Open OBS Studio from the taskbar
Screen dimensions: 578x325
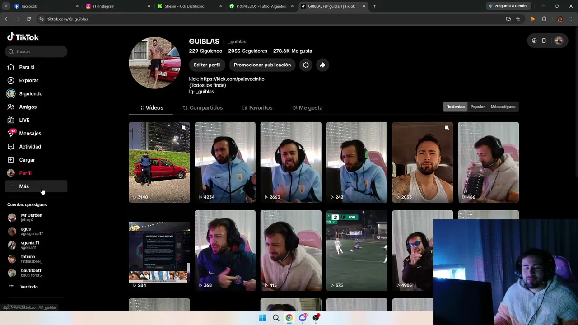click(316, 318)
